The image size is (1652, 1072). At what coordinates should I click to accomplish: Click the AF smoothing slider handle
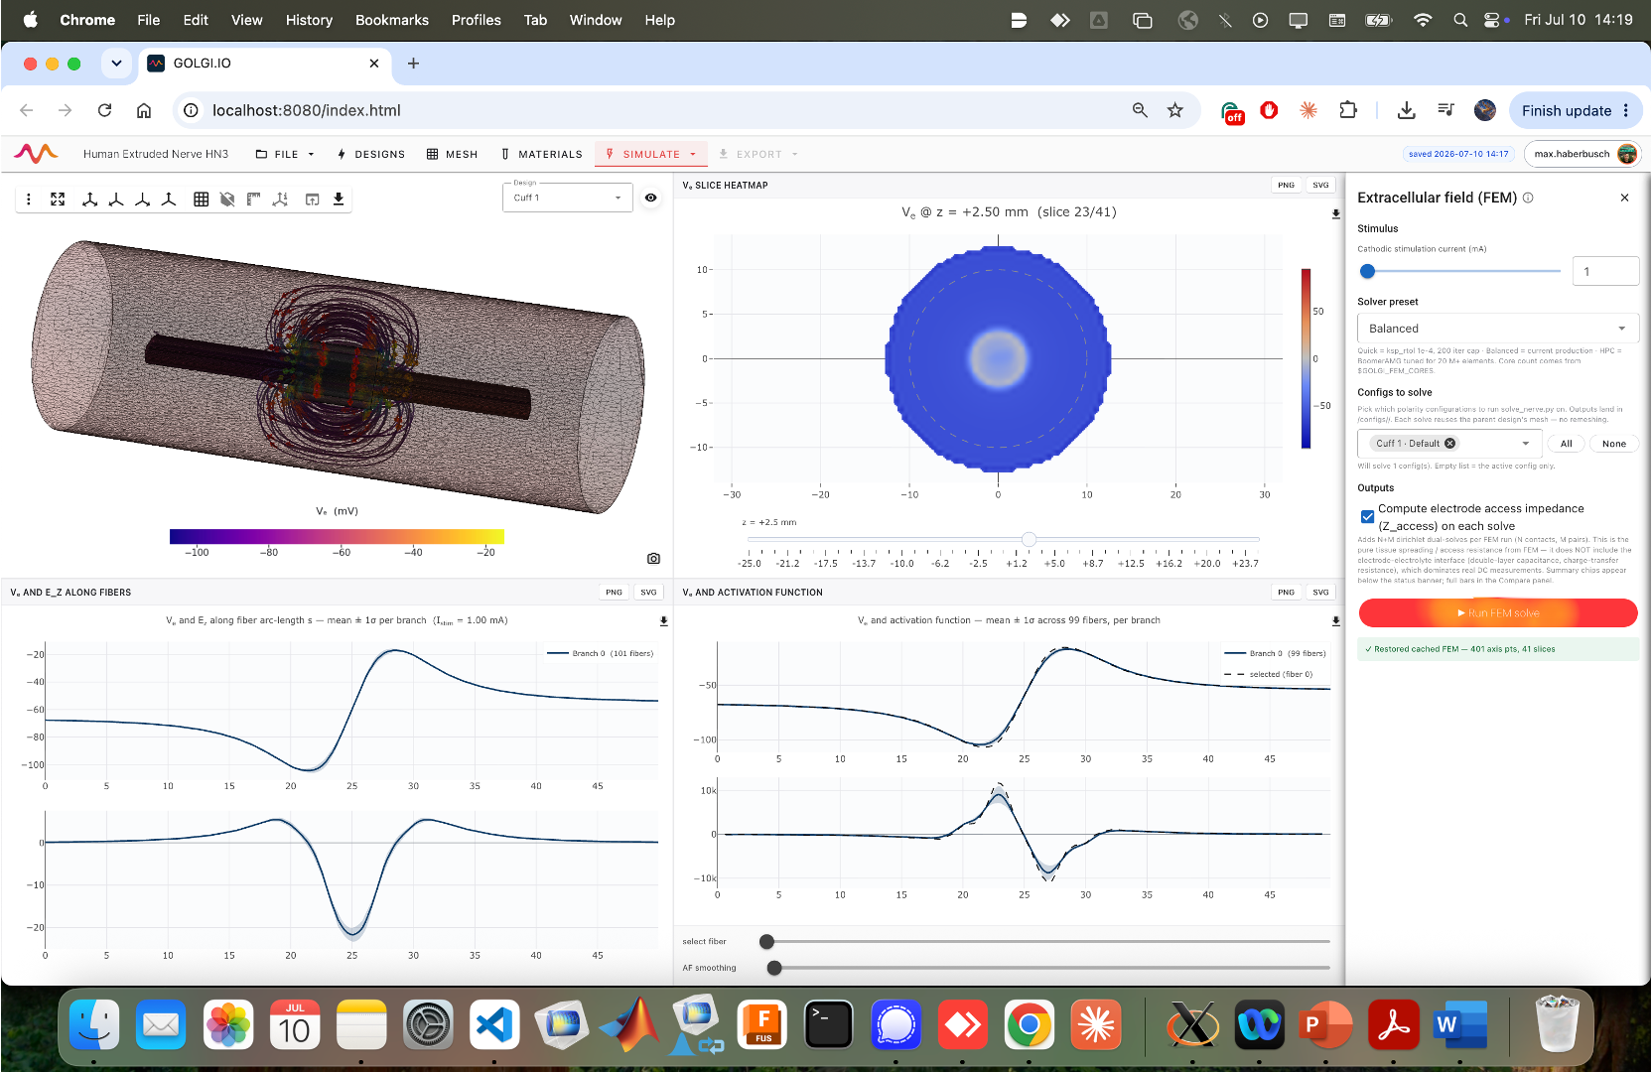tap(774, 968)
